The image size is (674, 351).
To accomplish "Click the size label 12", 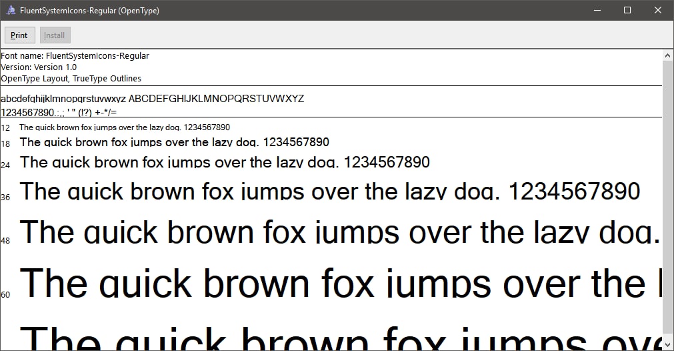I will pos(5,127).
